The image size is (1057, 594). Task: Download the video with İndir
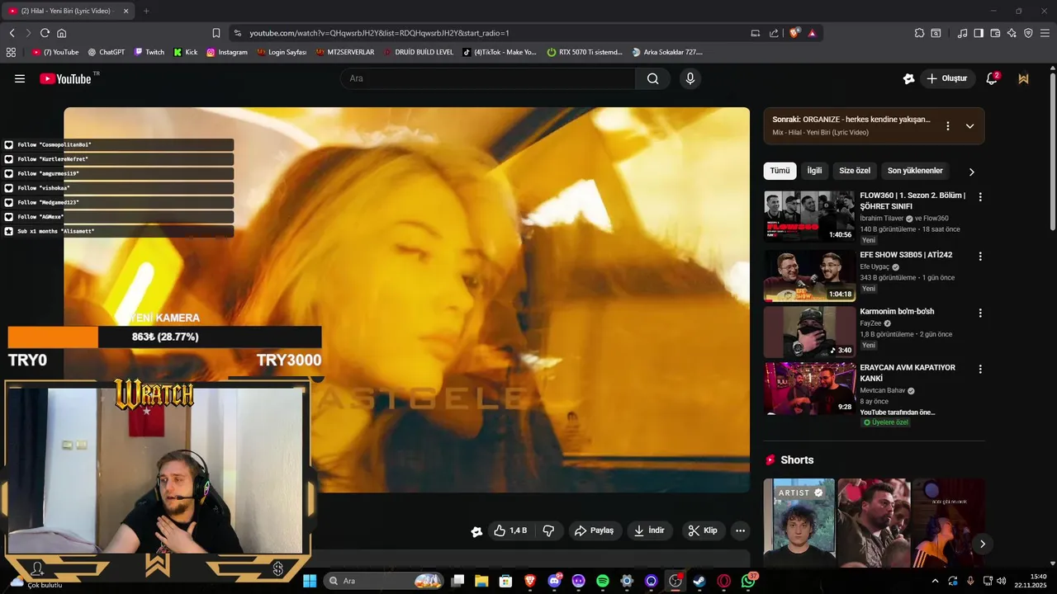tap(650, 530)
